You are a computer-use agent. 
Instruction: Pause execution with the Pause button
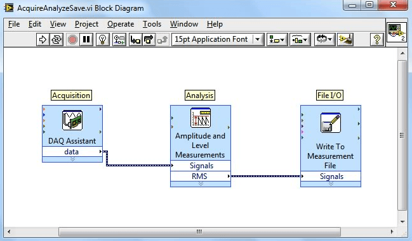pos(86,39)
